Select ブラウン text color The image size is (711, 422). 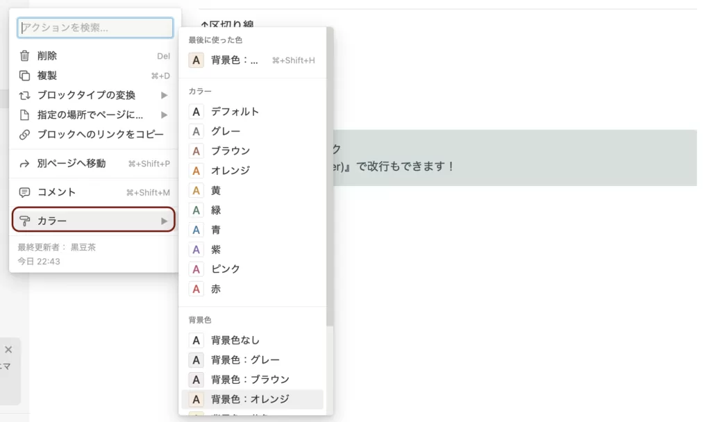point(252,151)
